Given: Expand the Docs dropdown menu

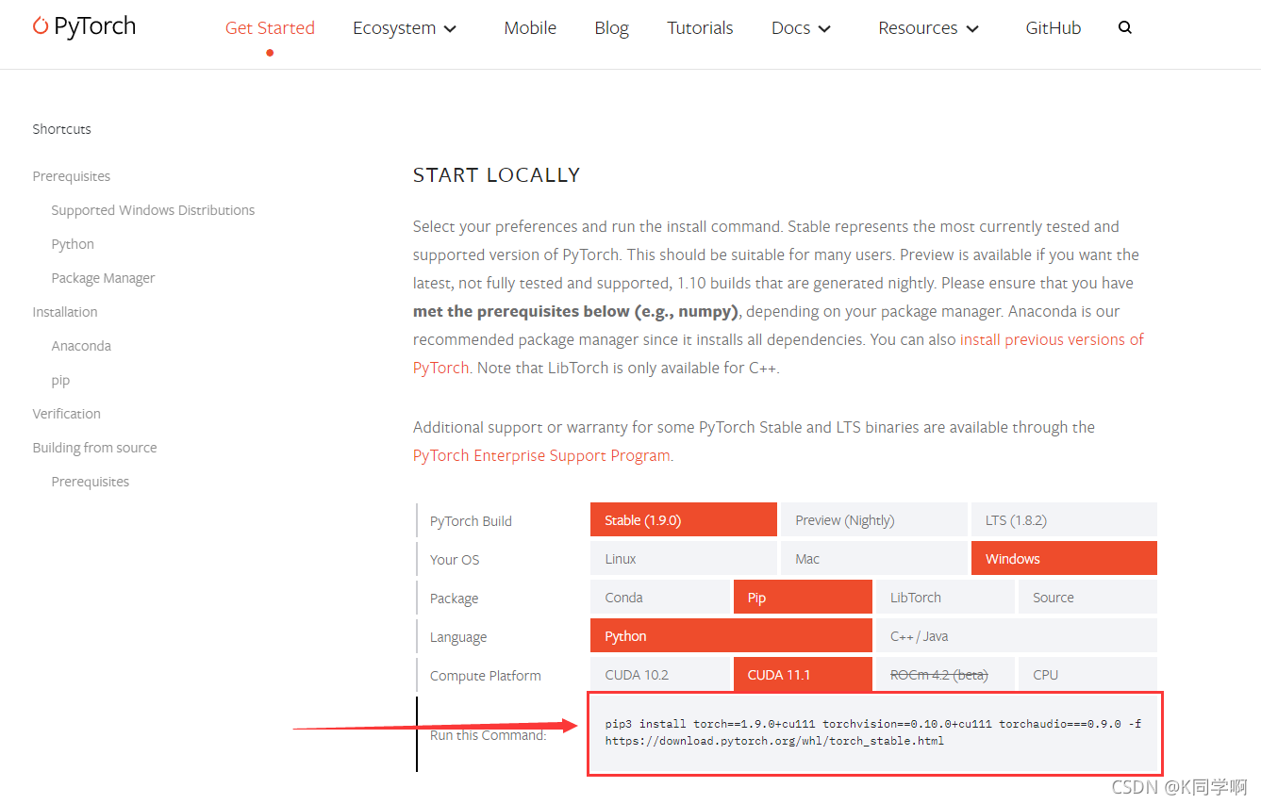Looking at the screenshot, I should [x=802, y=28].
